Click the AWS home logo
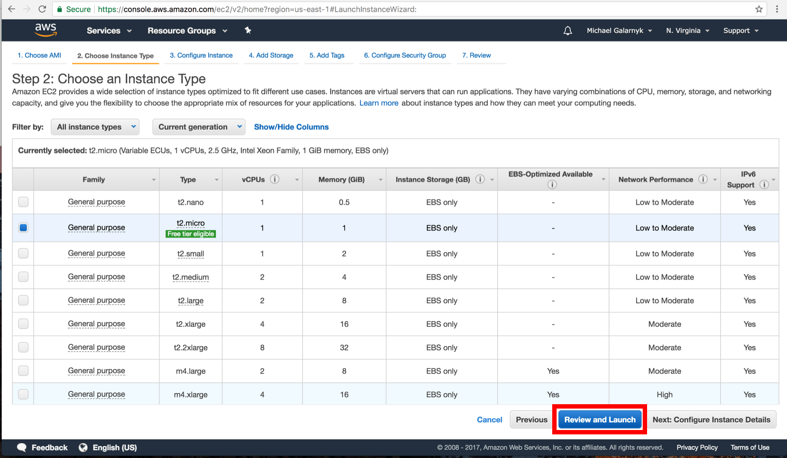This screenshot has width=787, height=458. pos(45,30)
